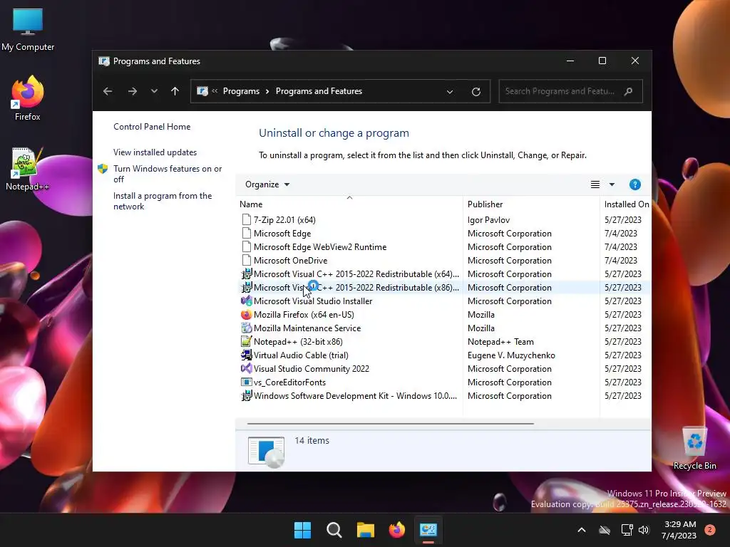
Task: Click Notepad++ (32-bit x86) list icon
Action: [246, 341]
